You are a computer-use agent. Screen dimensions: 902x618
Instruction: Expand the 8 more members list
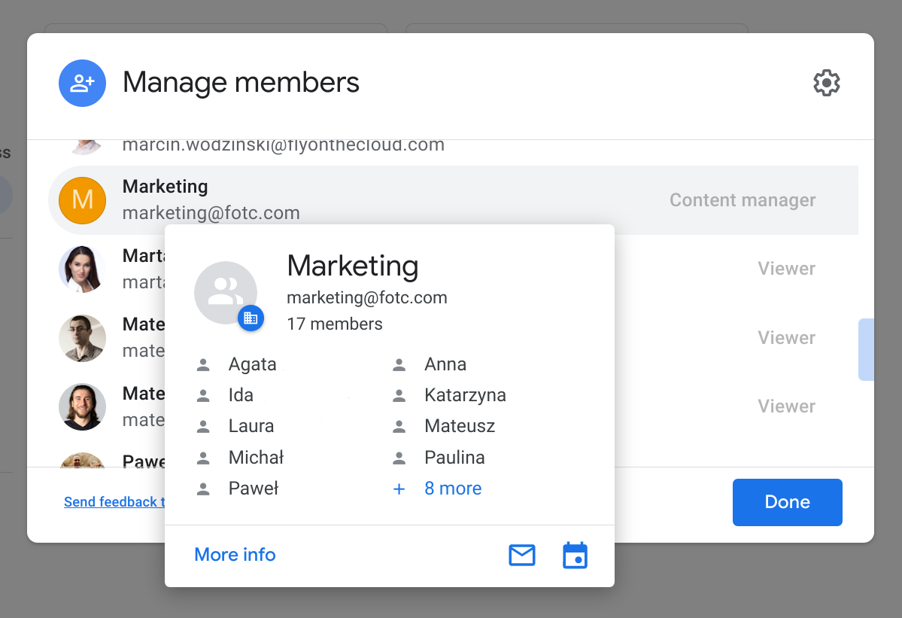(x=452, y=488)
